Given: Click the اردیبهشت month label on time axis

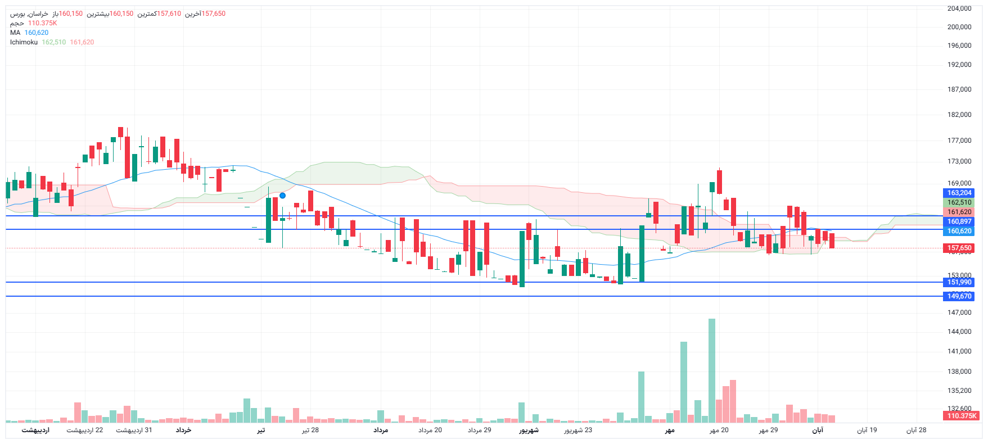Looking at the screenshot, I should tap(35, 430).
